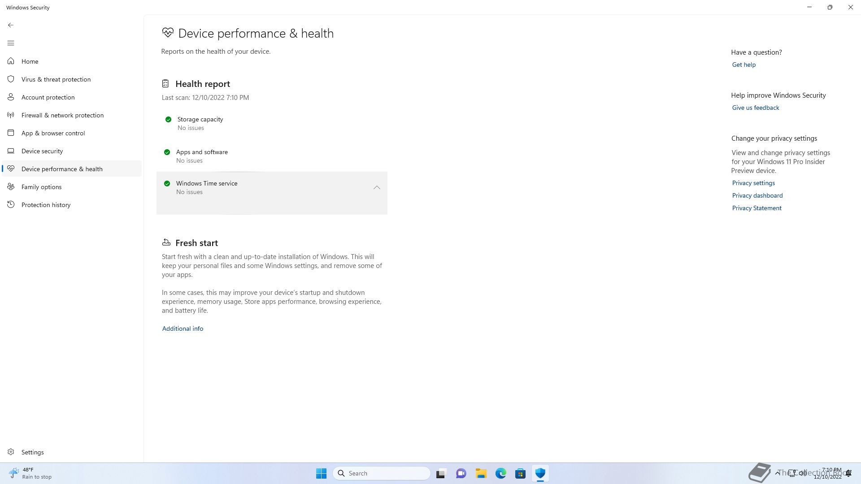Open Task View from the taskbar
Image resolution: width=861 pixels, height=484 pixels.
441,473
